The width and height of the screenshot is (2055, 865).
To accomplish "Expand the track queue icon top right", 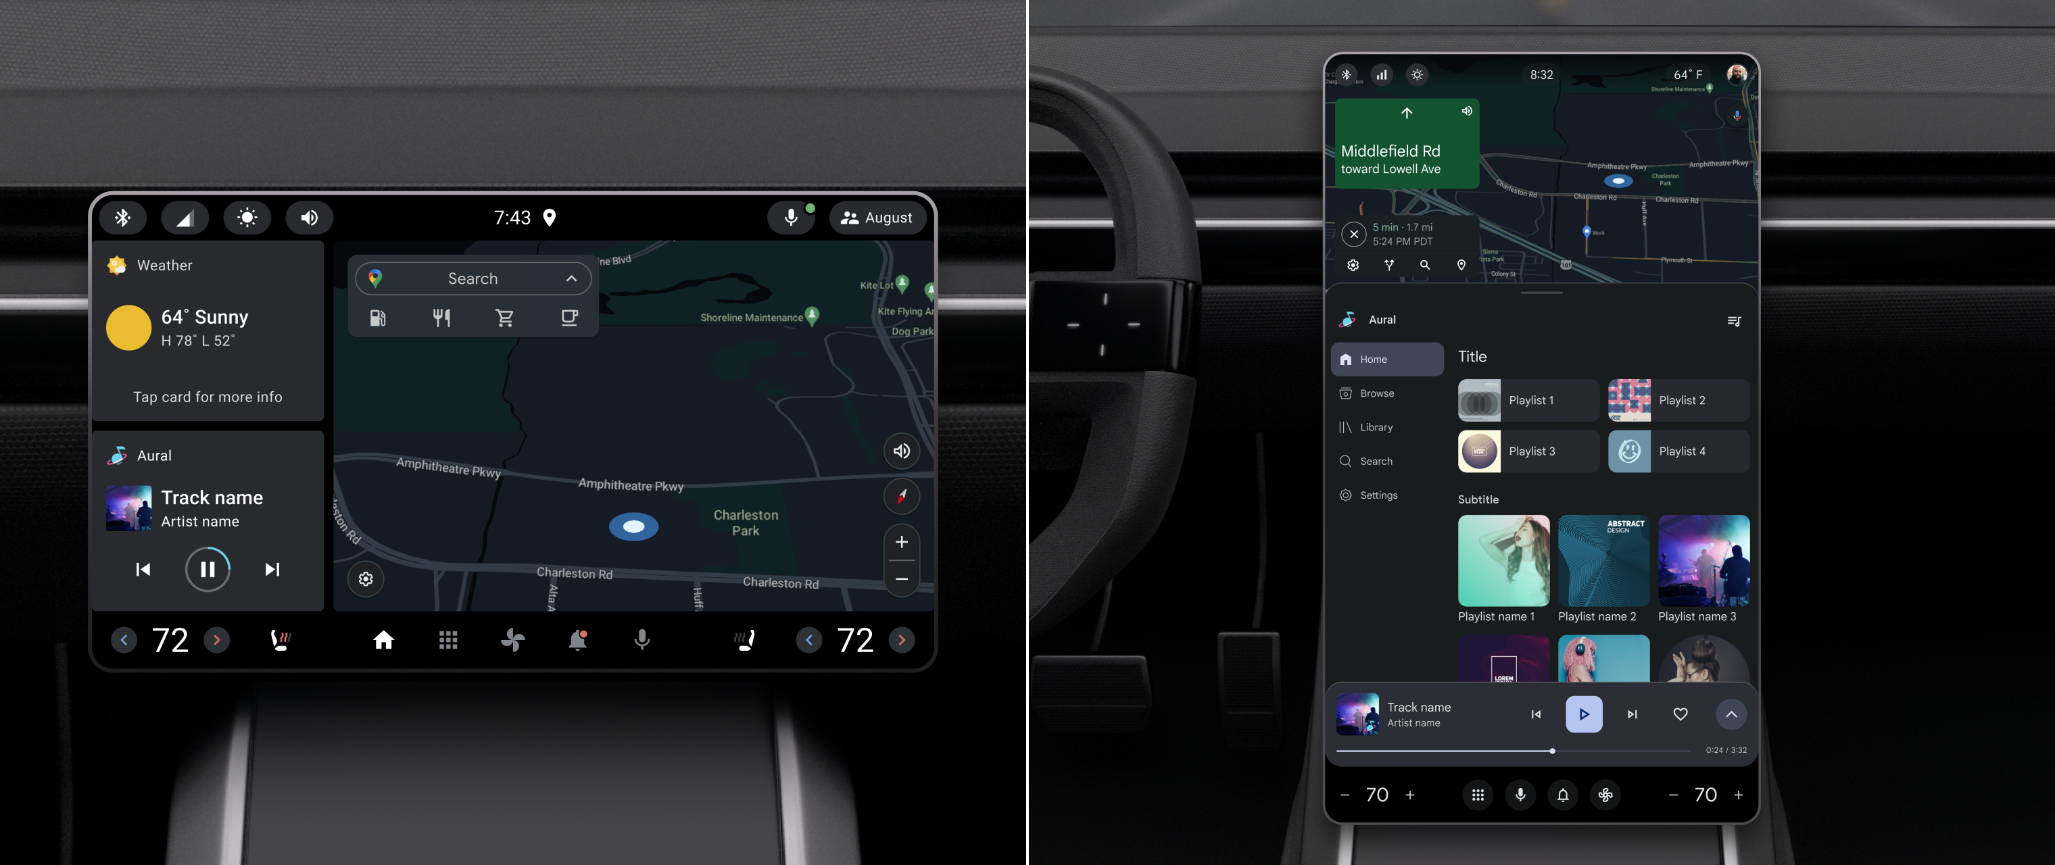I will point(1734,320).
